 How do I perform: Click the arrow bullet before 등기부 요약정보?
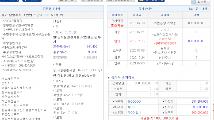[109, 78]
